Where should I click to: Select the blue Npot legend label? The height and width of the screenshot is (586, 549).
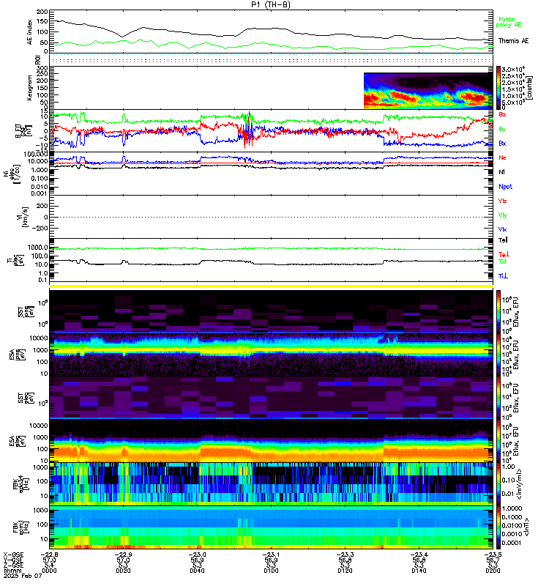point(505,187)
